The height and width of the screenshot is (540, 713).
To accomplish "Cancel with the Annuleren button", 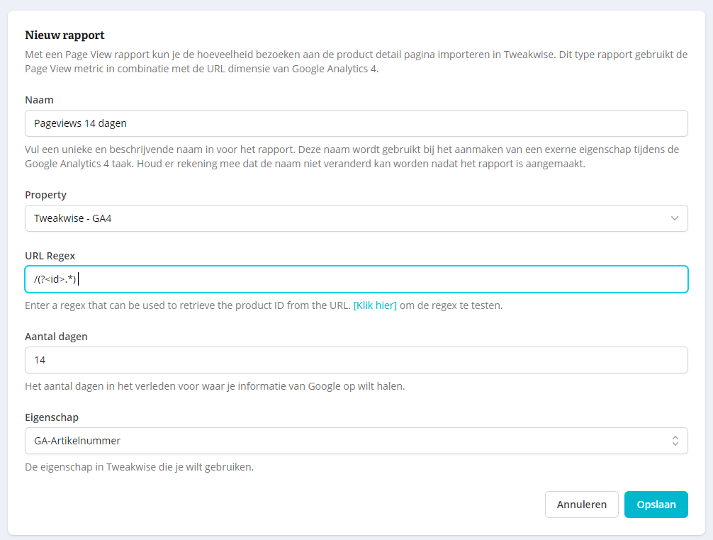I will click(582, 505).
